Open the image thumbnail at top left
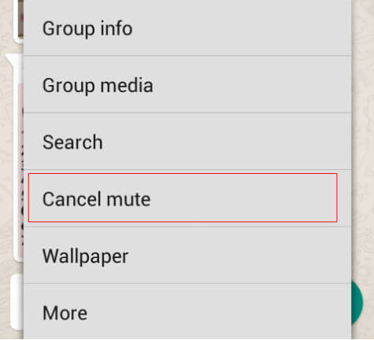Screen dimensions: 374x340 point(20,19)
